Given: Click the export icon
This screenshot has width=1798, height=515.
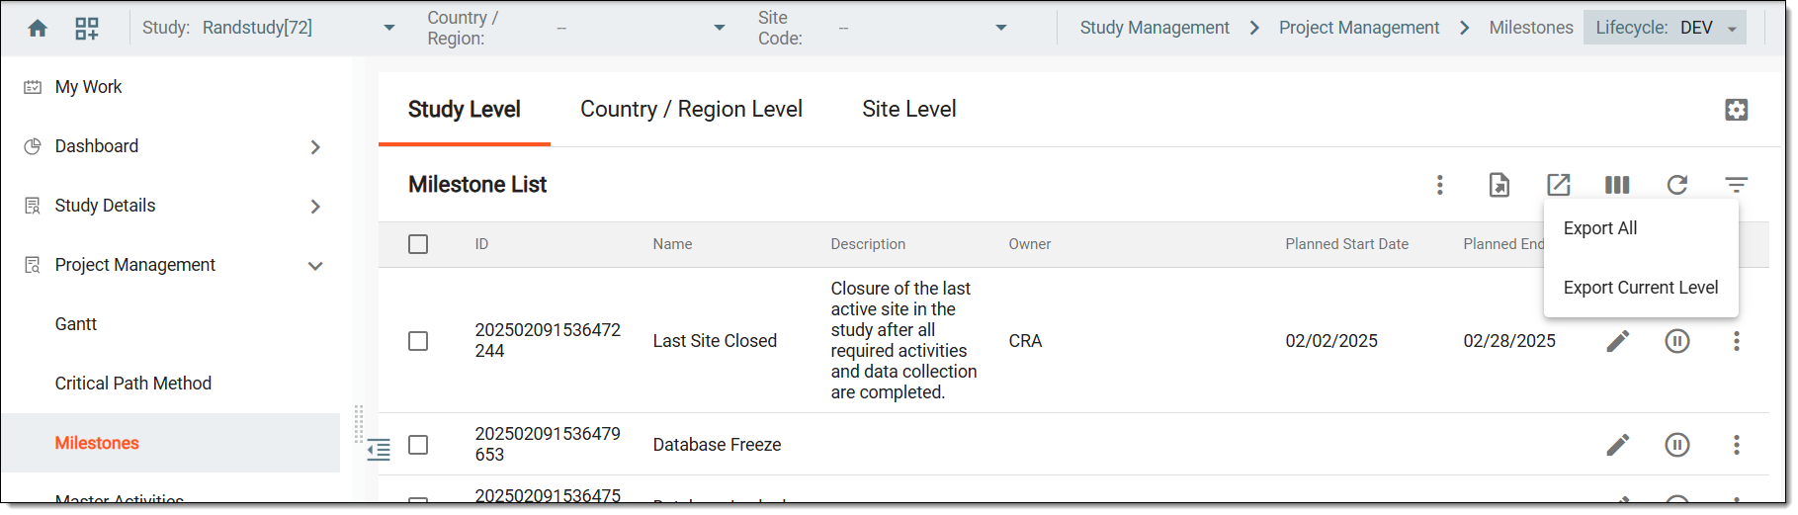Looking at the screenshot, I should (x=1559, y=185).
